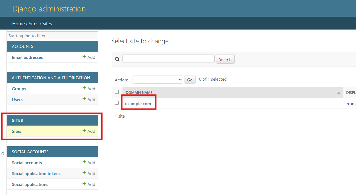Check the box beside example.com

(117, 103)
